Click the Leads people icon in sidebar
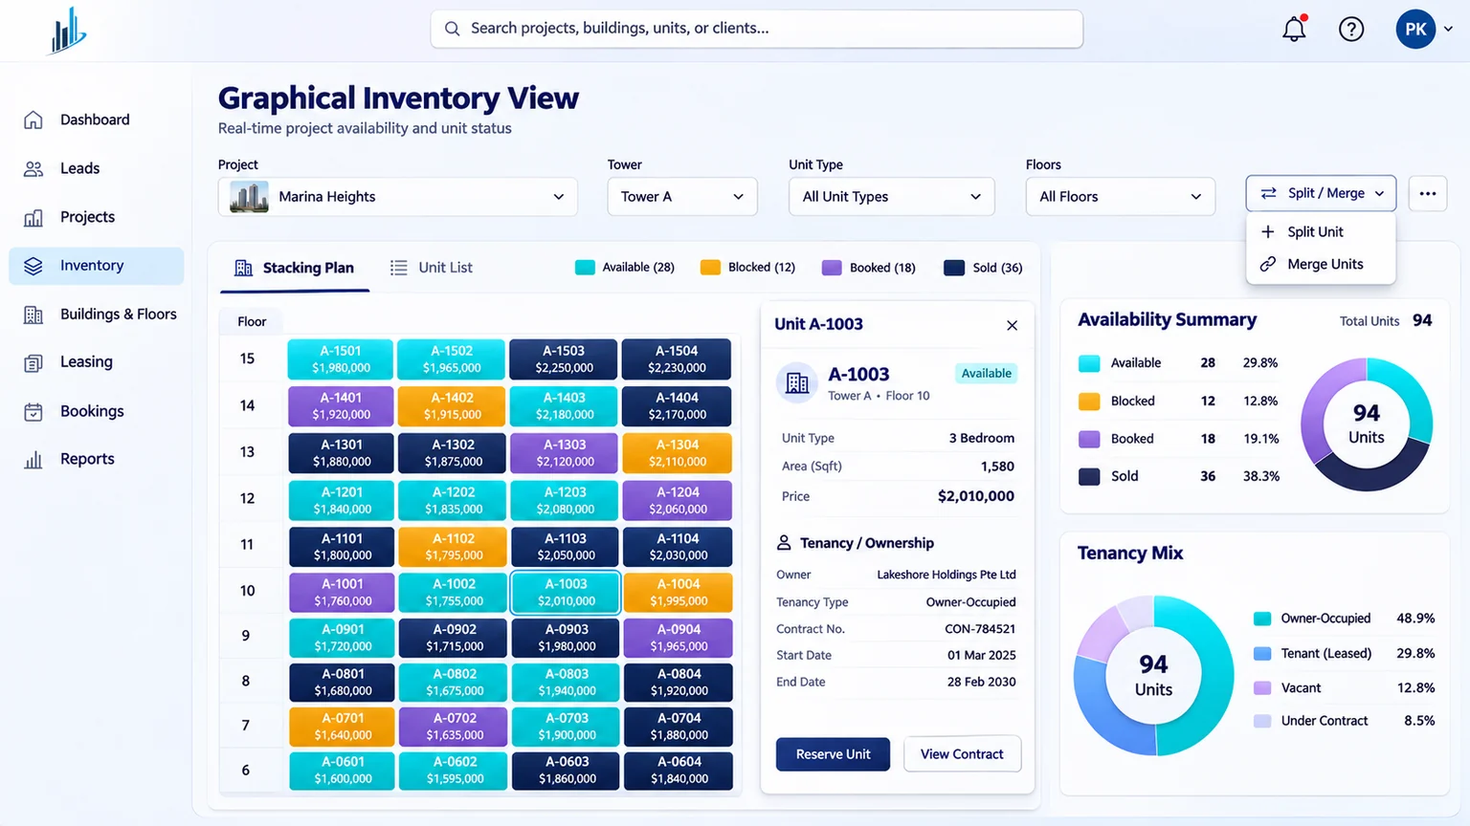 point(33,168)
